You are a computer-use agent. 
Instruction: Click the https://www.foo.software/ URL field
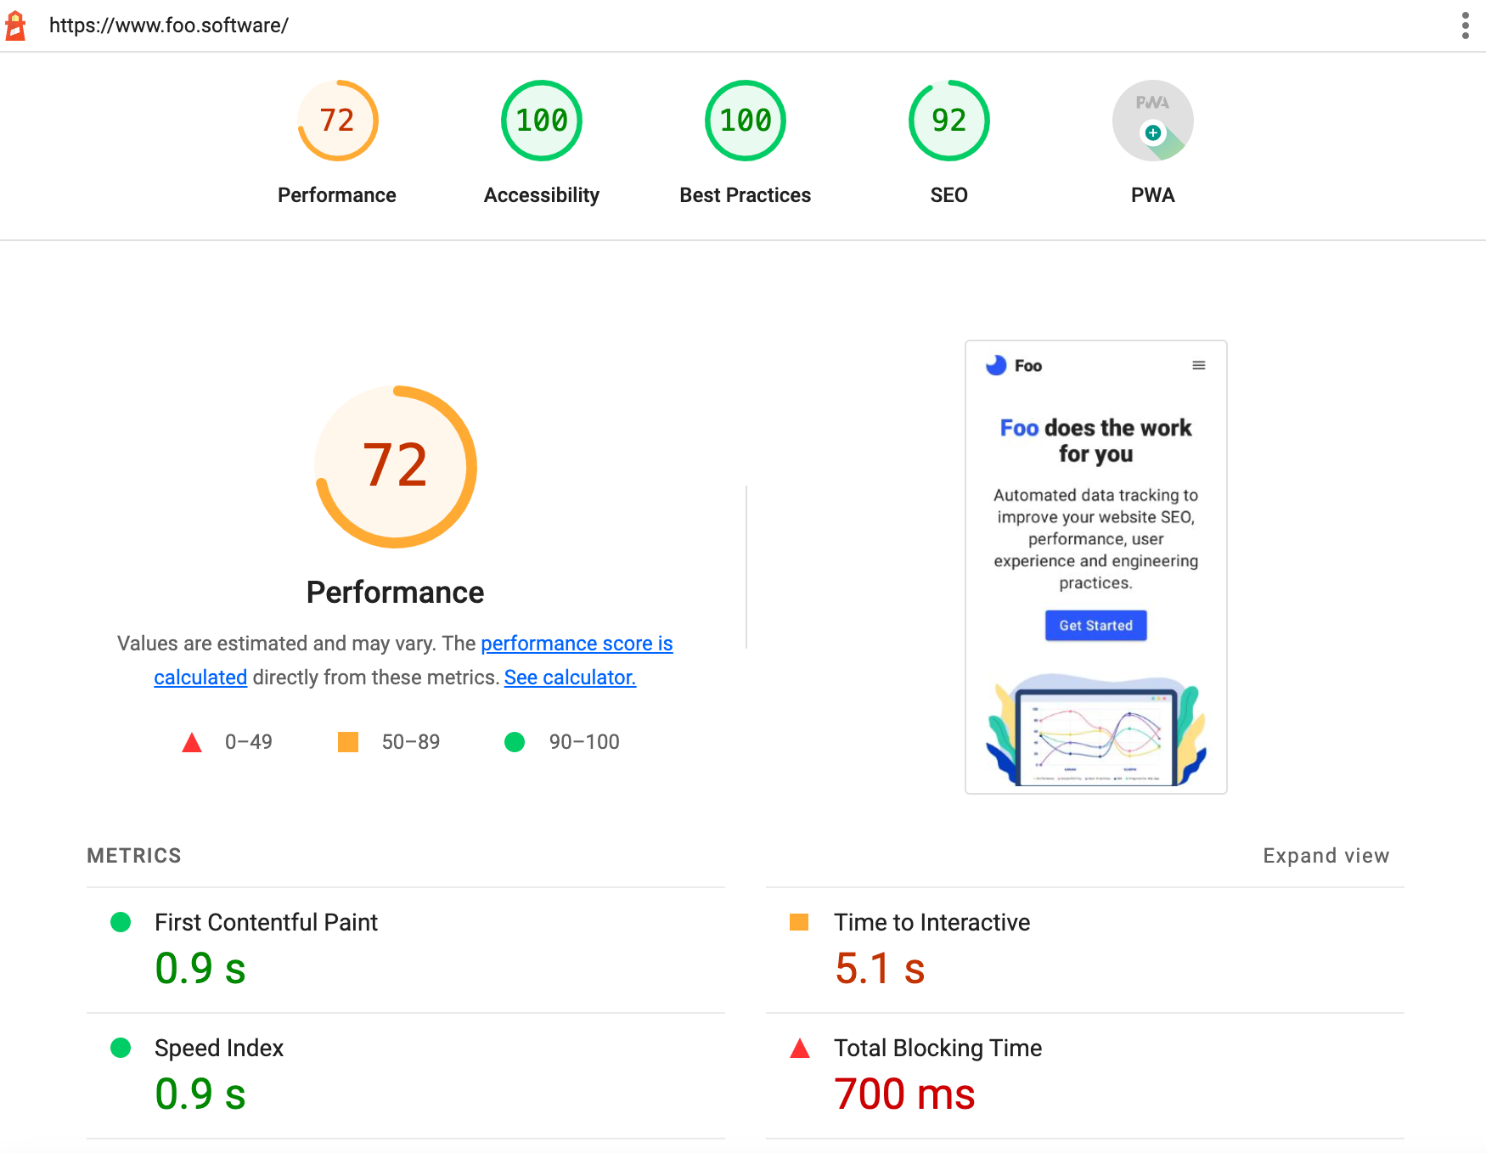(169, 25)
